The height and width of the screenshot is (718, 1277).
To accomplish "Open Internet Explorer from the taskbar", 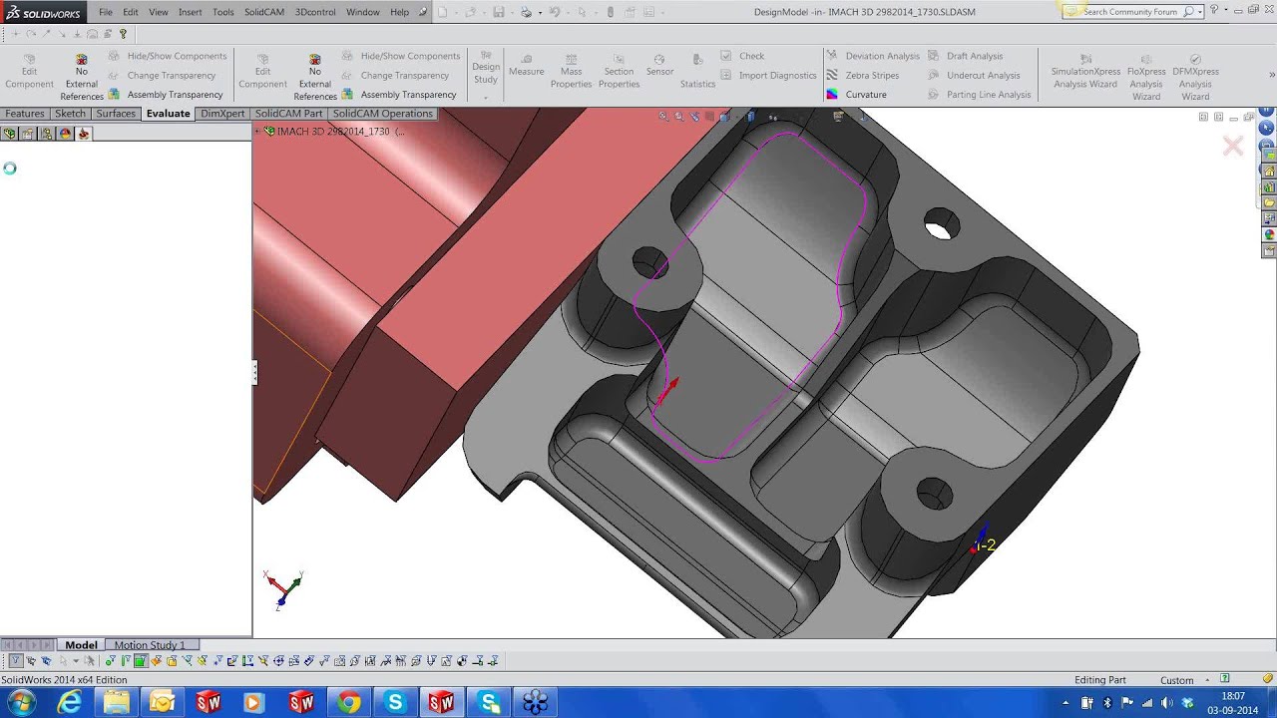I will pos(70,703).
